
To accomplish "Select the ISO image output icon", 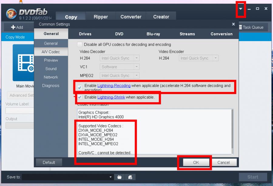I will (x=130, y=177).
